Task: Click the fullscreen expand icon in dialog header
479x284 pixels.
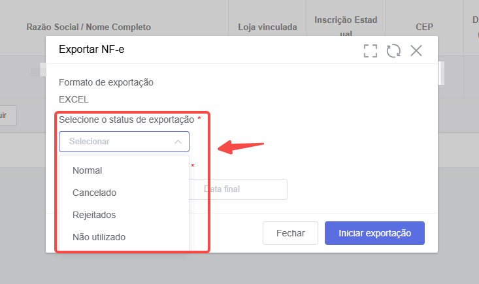Action: pos(371,51)
